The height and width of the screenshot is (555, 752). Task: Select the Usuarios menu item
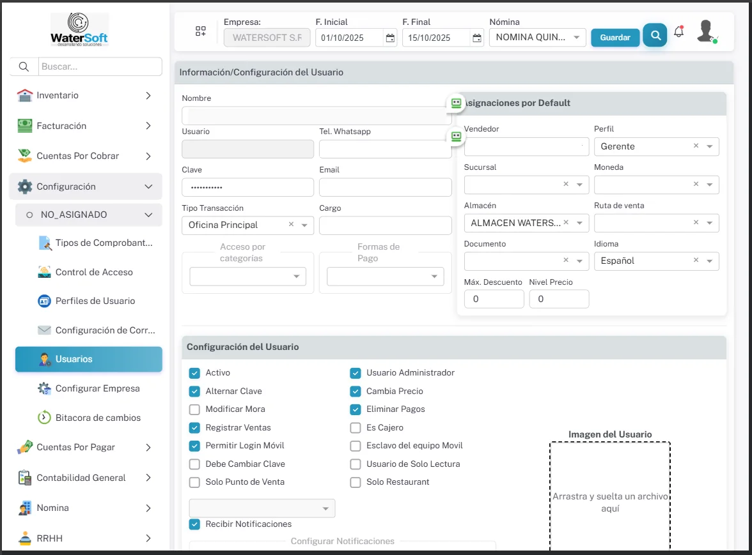(x=89, y=359)
